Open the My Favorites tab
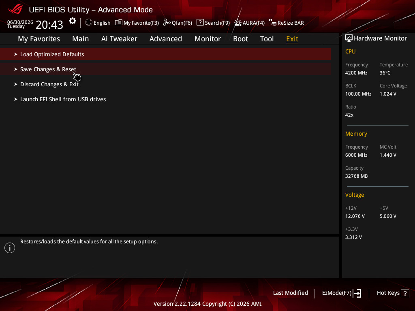The width and height of the screenshot is (415, 311). tap(39, 39)
